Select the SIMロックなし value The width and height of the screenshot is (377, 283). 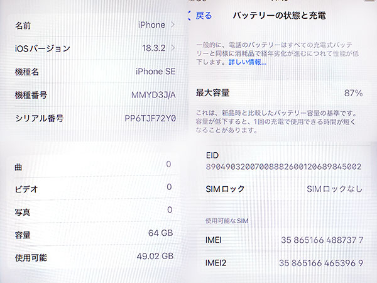tap(334, 189)
